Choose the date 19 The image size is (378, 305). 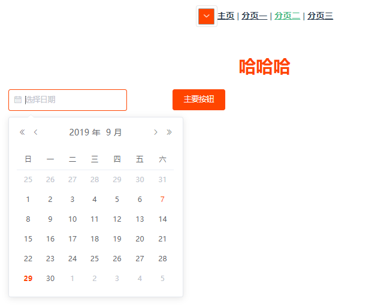[x=117, y=239]
